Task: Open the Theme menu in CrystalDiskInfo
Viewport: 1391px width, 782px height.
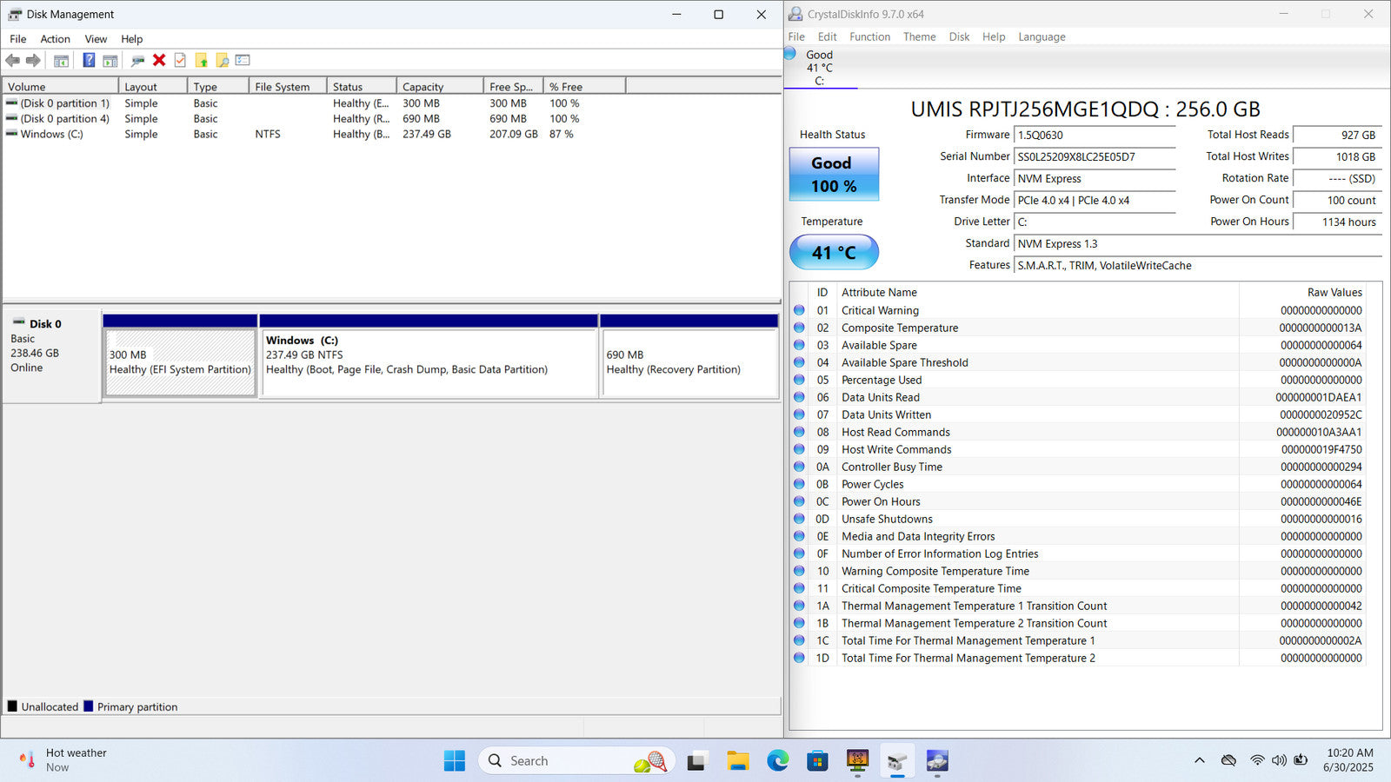Action: point(919,36)
